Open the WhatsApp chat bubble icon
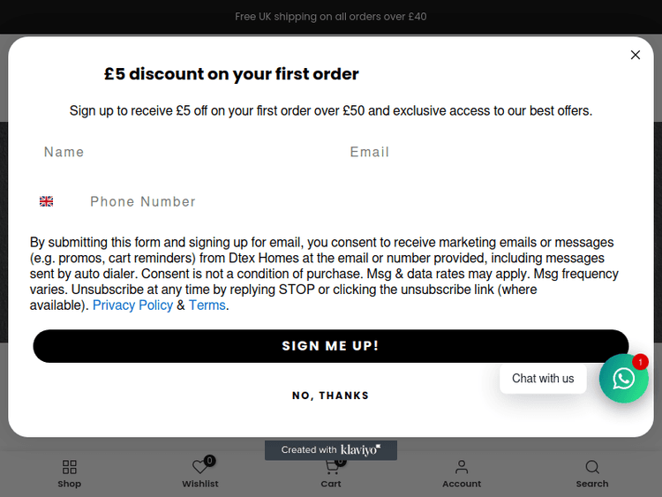Viewport: 662px width, 497px height. click(x=624, y=379)
